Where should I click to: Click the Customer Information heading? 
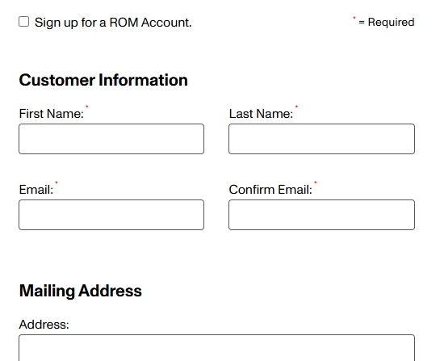tap(103, 80)
